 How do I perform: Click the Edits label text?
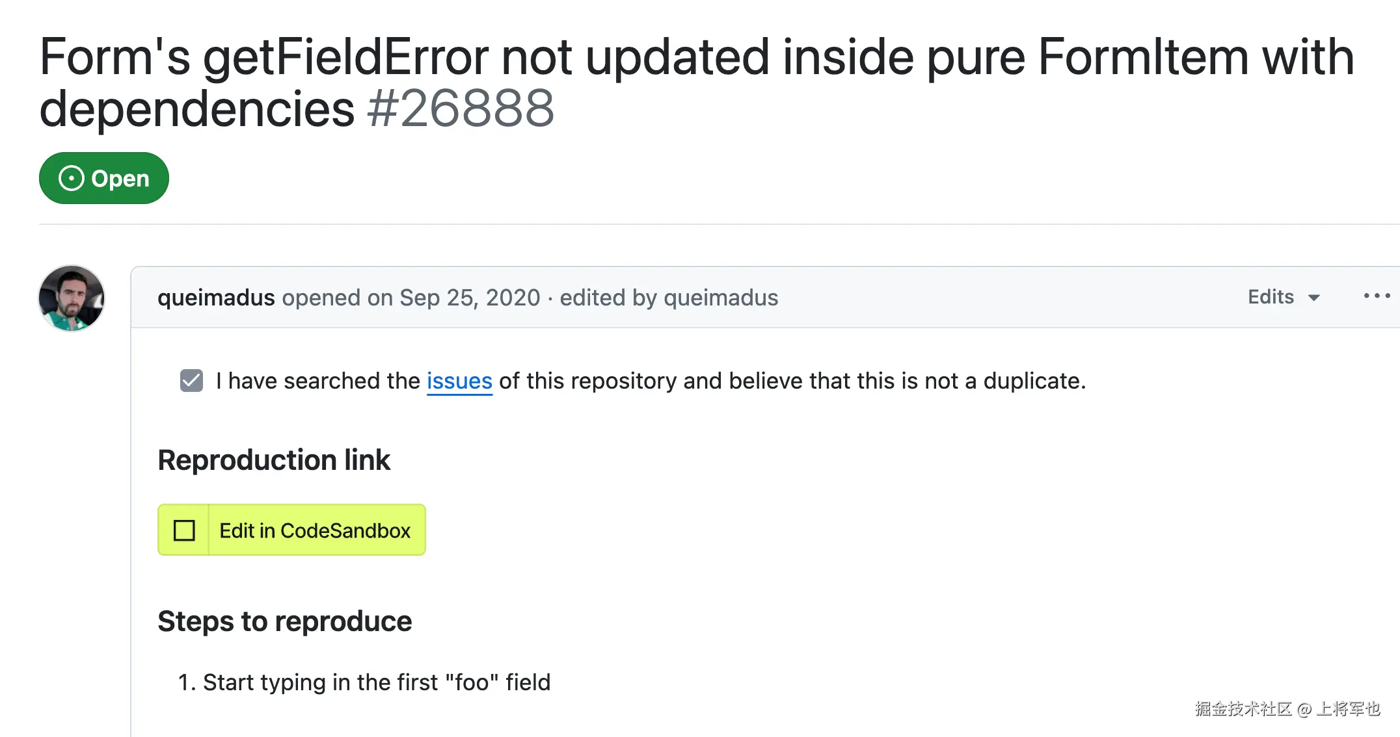click(1271, 297)
